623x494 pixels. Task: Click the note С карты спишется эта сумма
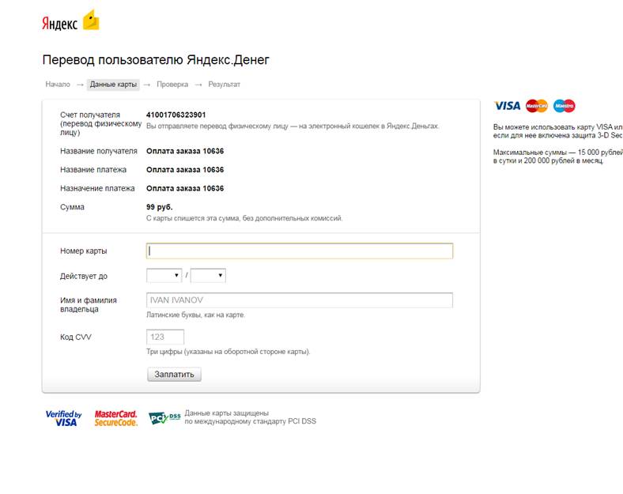[244, 218]
